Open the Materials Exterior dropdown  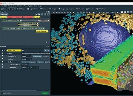point(26,68)
